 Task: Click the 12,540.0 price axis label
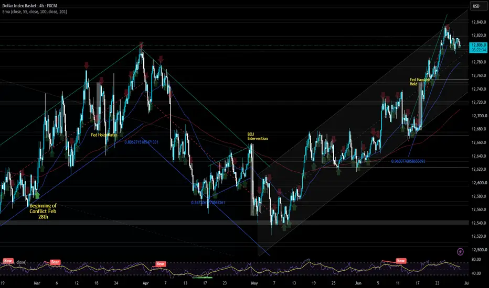pyautogui.click(x=479, y=223)
